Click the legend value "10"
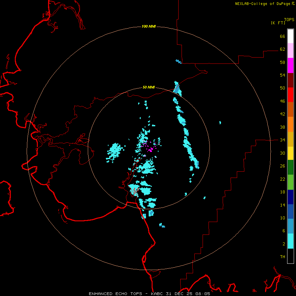Screen dimensions: 296x296 283,218
